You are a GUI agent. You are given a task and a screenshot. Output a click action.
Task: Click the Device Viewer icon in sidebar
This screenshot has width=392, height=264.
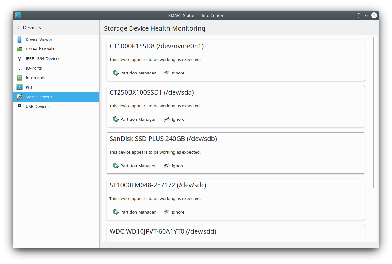click(19, 39)
